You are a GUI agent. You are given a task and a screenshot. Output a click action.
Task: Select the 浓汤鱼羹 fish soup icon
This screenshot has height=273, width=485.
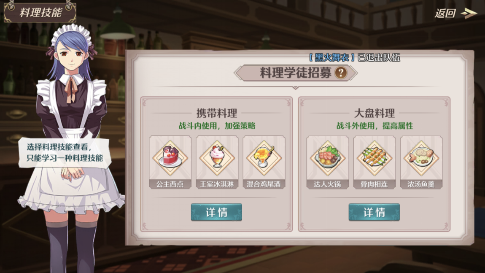click(421, 158)
